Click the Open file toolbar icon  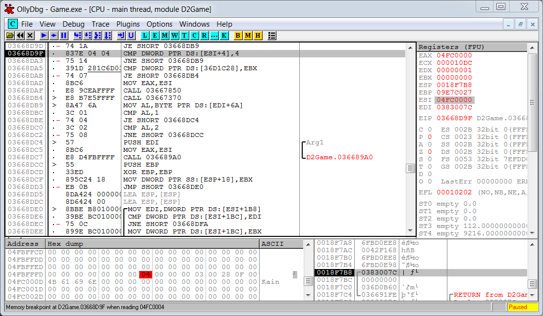click(x=10, y=36)
